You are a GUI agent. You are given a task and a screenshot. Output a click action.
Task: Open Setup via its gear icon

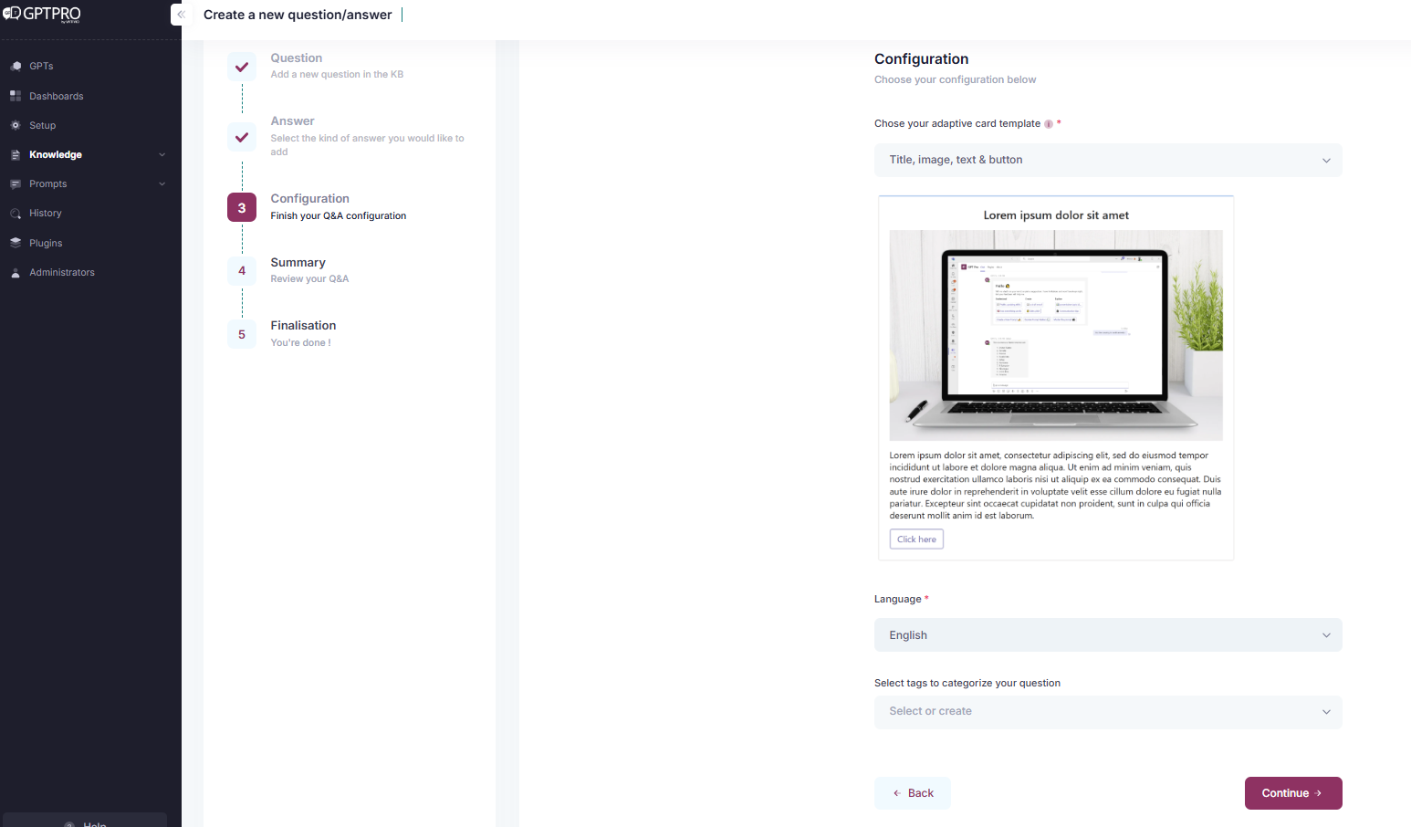pos(15,125)
